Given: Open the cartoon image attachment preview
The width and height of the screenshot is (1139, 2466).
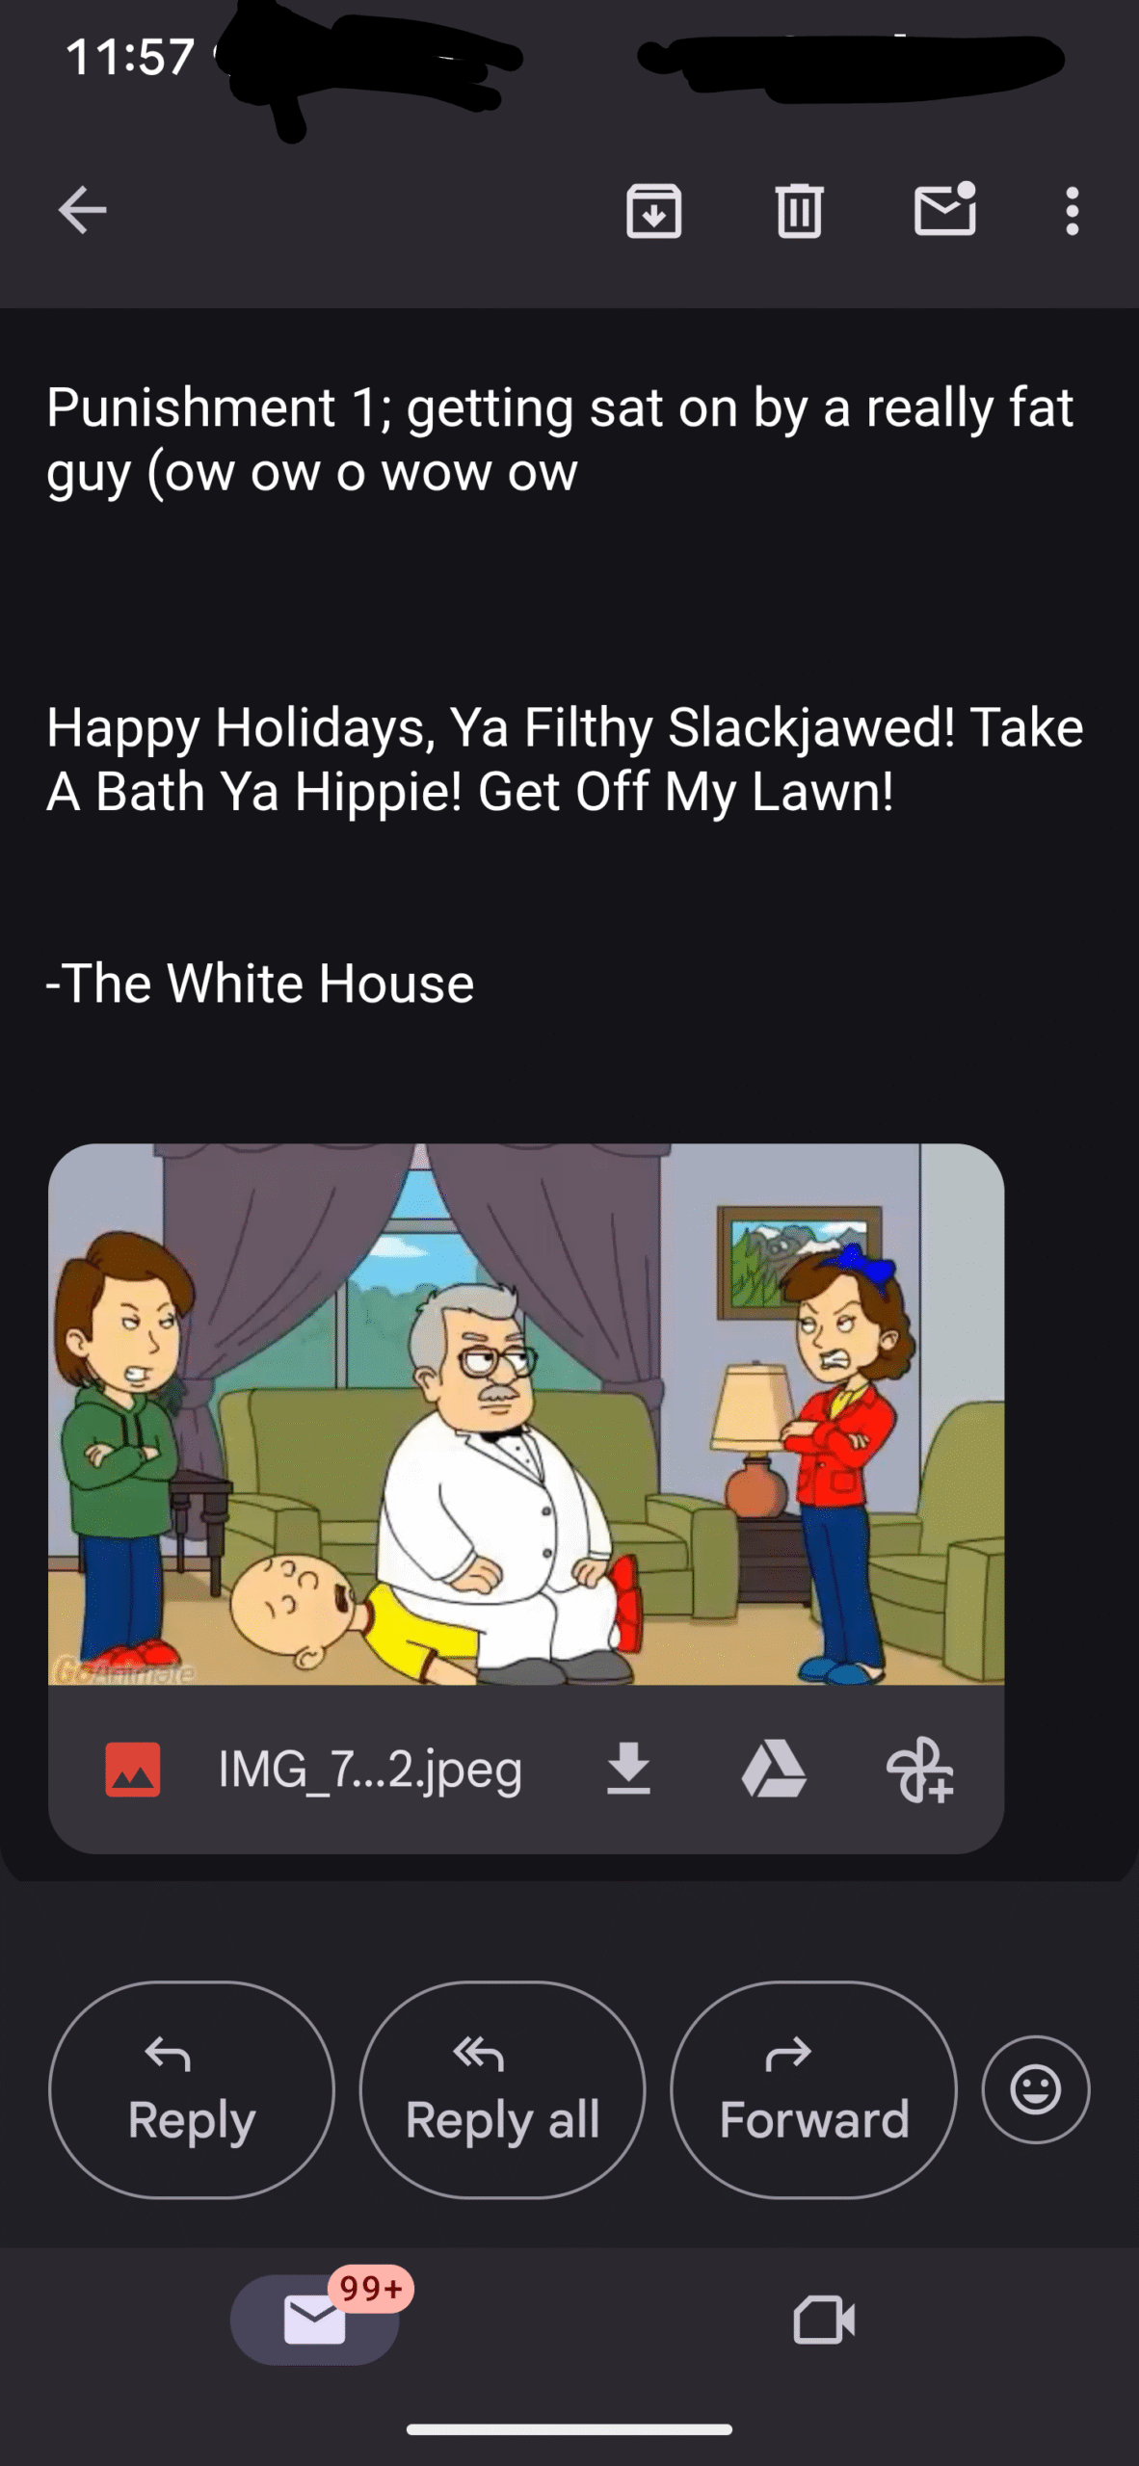Looking at the screenshot, I should coord(526,1414).
